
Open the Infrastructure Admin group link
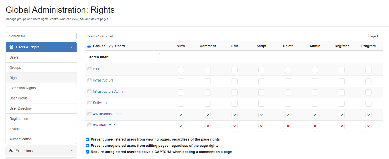click(x=108, y=91)
